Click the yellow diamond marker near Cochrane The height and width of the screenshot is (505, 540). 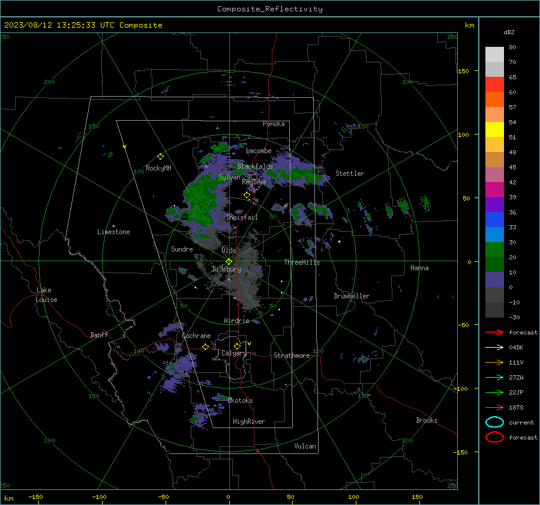point(206,346)
